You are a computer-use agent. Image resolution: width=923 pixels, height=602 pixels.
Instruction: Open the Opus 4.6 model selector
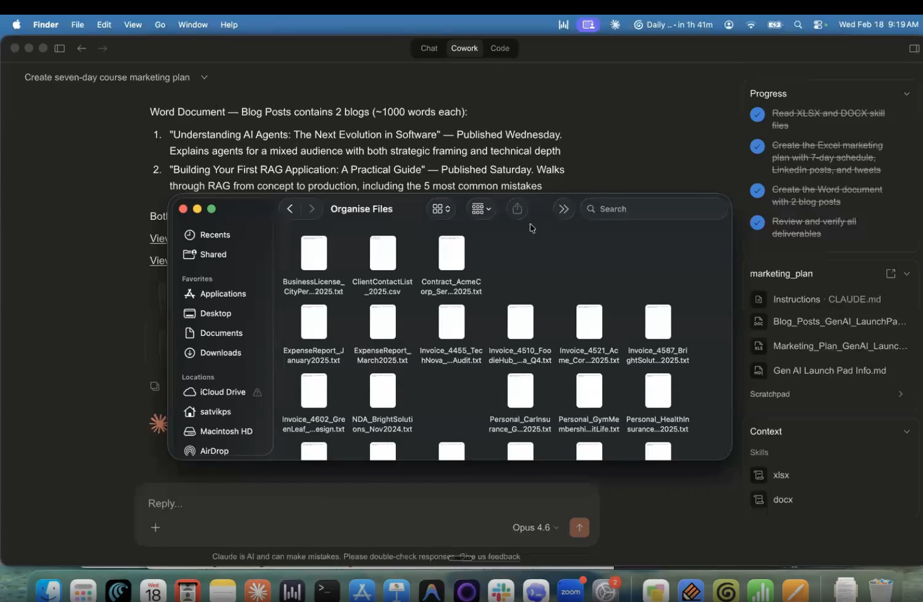pos(535,528)
